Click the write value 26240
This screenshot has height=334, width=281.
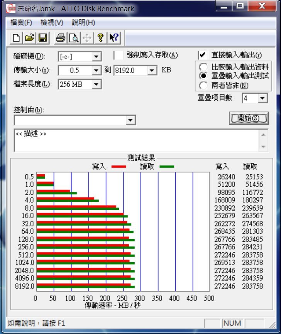pyautogui.click(x=226, y=177)
